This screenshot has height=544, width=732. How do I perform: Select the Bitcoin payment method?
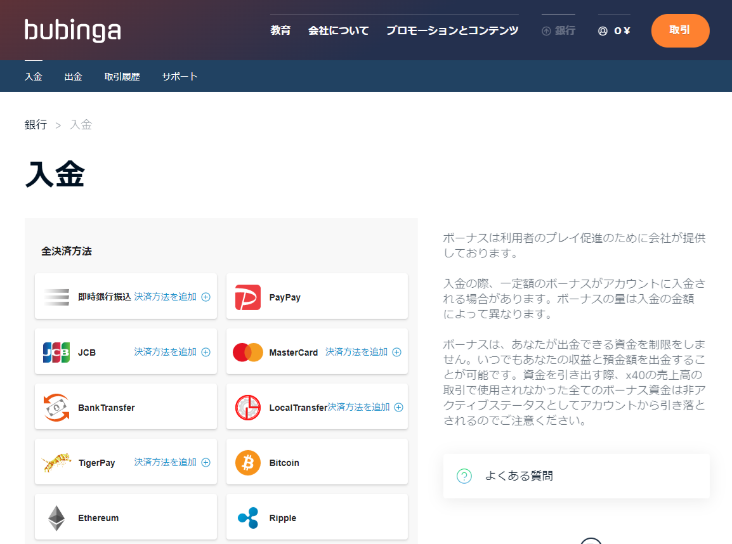(x=317, y=462)
